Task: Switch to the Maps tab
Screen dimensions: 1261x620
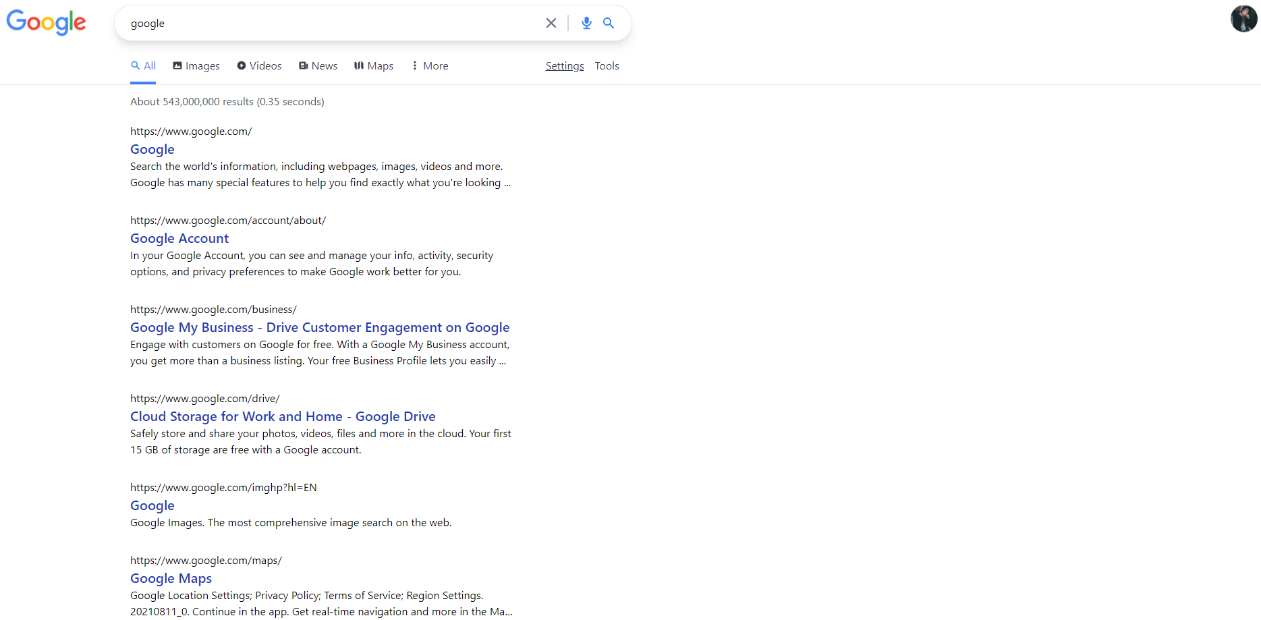Action: [374, 65]
